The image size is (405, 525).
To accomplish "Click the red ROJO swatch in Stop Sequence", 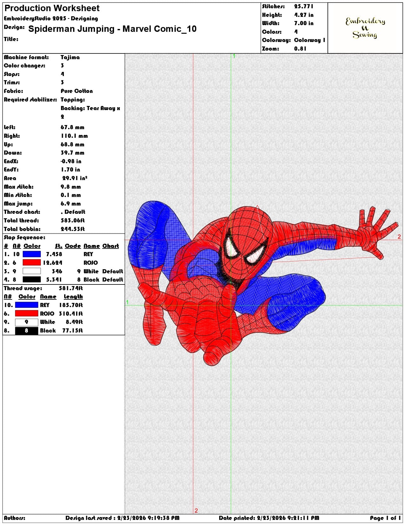I will click(32, 262).
